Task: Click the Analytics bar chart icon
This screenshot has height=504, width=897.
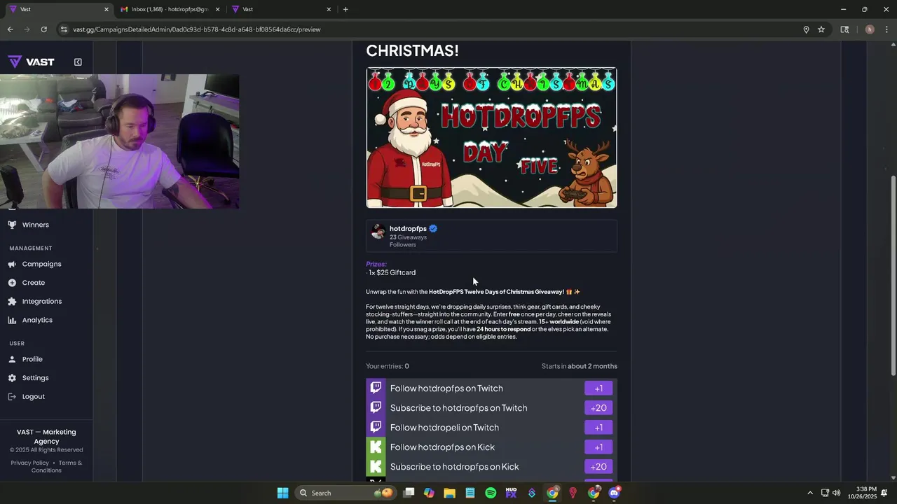Action: pyautogui.click(x=12, y=320)
